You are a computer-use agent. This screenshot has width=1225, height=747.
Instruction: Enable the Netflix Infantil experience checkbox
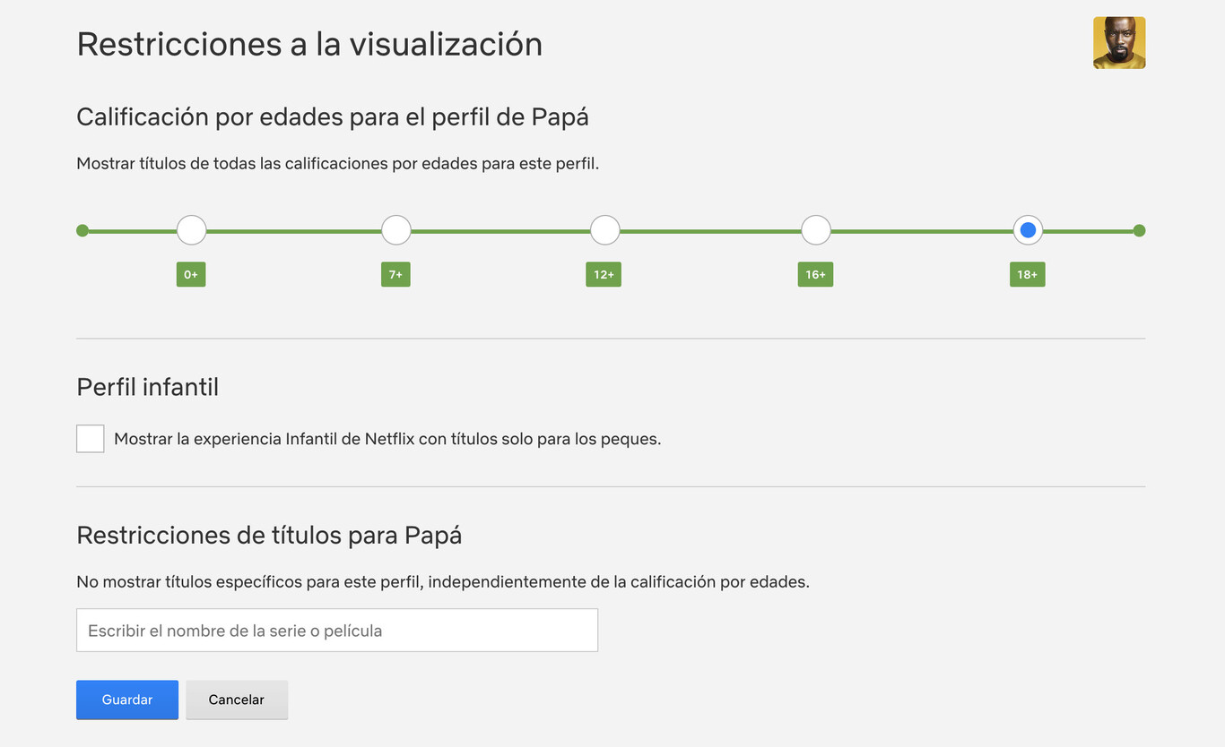(x=90, y=438)
